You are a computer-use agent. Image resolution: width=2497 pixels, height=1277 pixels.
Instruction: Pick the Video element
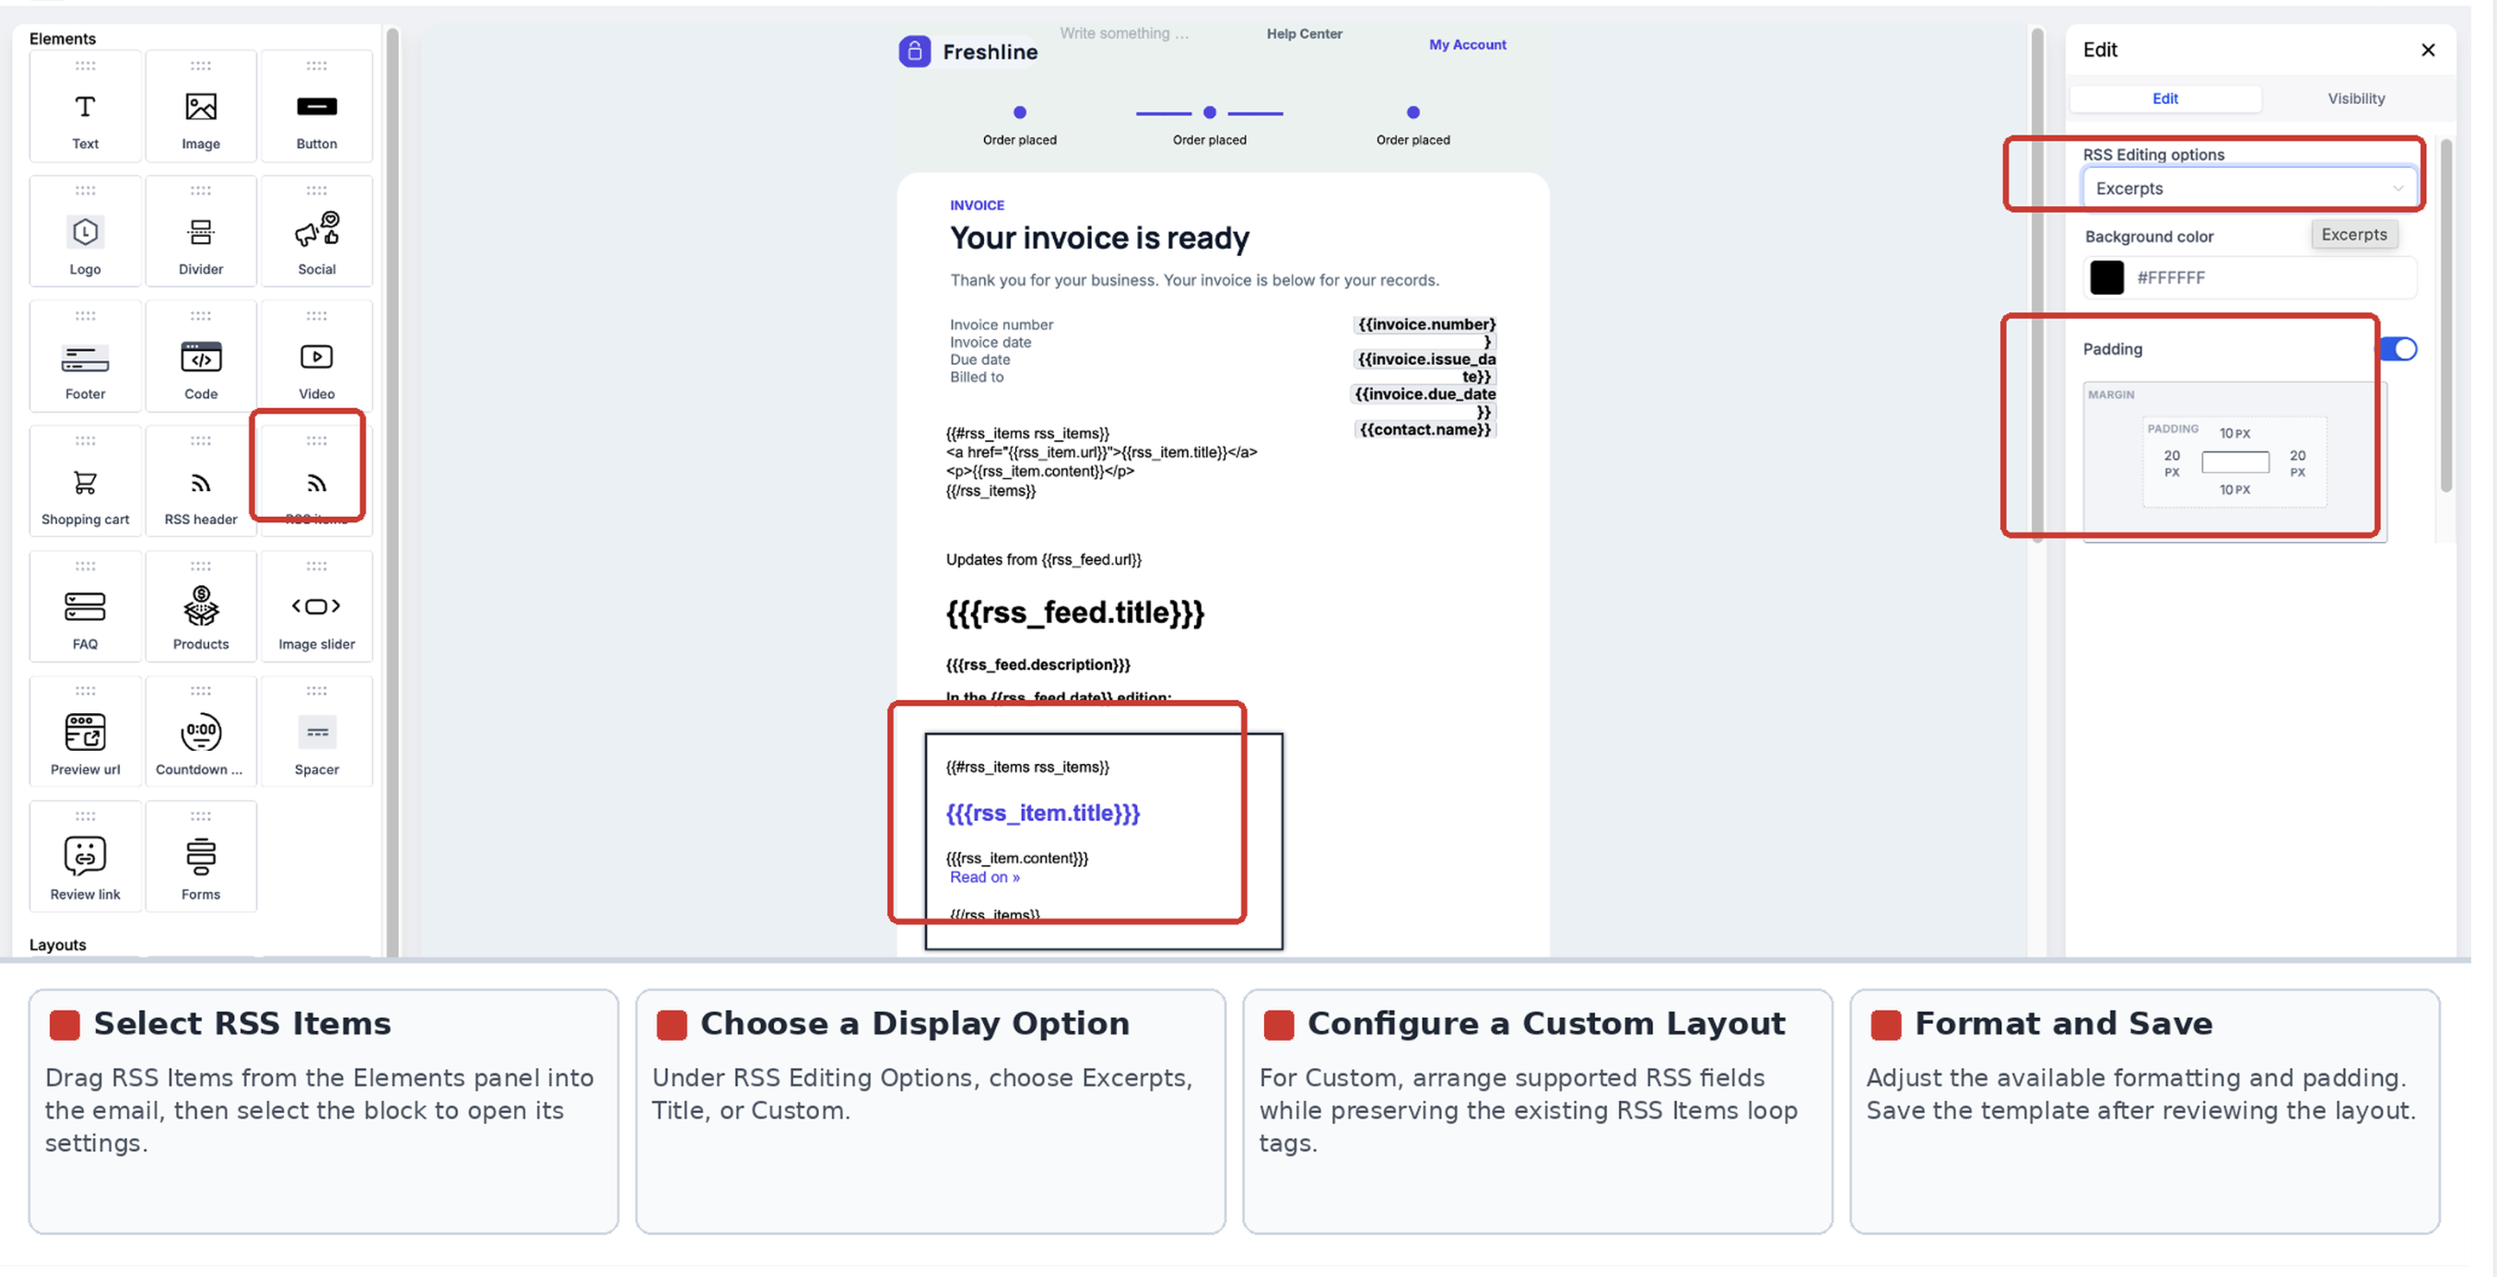pyautogui.click(x=317, y=357)
